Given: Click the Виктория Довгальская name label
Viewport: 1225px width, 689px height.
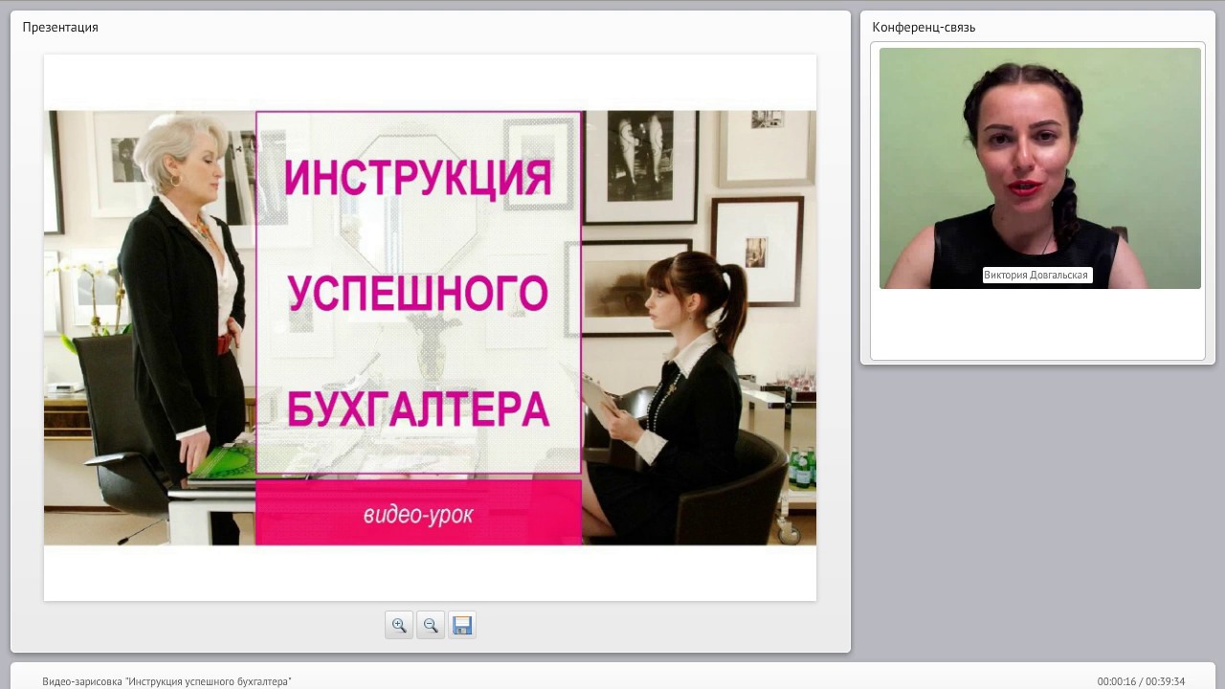Looking at the screenshot, I should point(1036,275).
